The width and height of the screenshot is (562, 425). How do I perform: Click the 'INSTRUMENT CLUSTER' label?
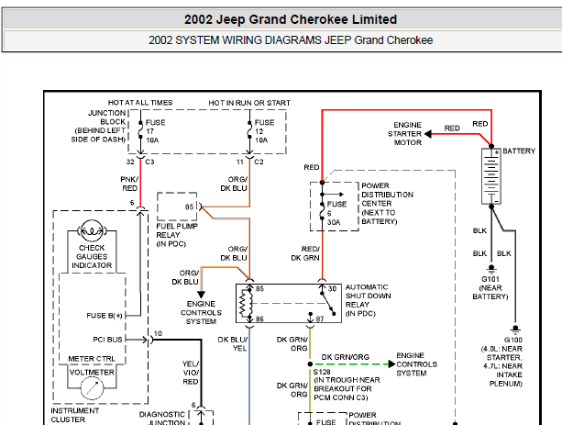point(74,415)
